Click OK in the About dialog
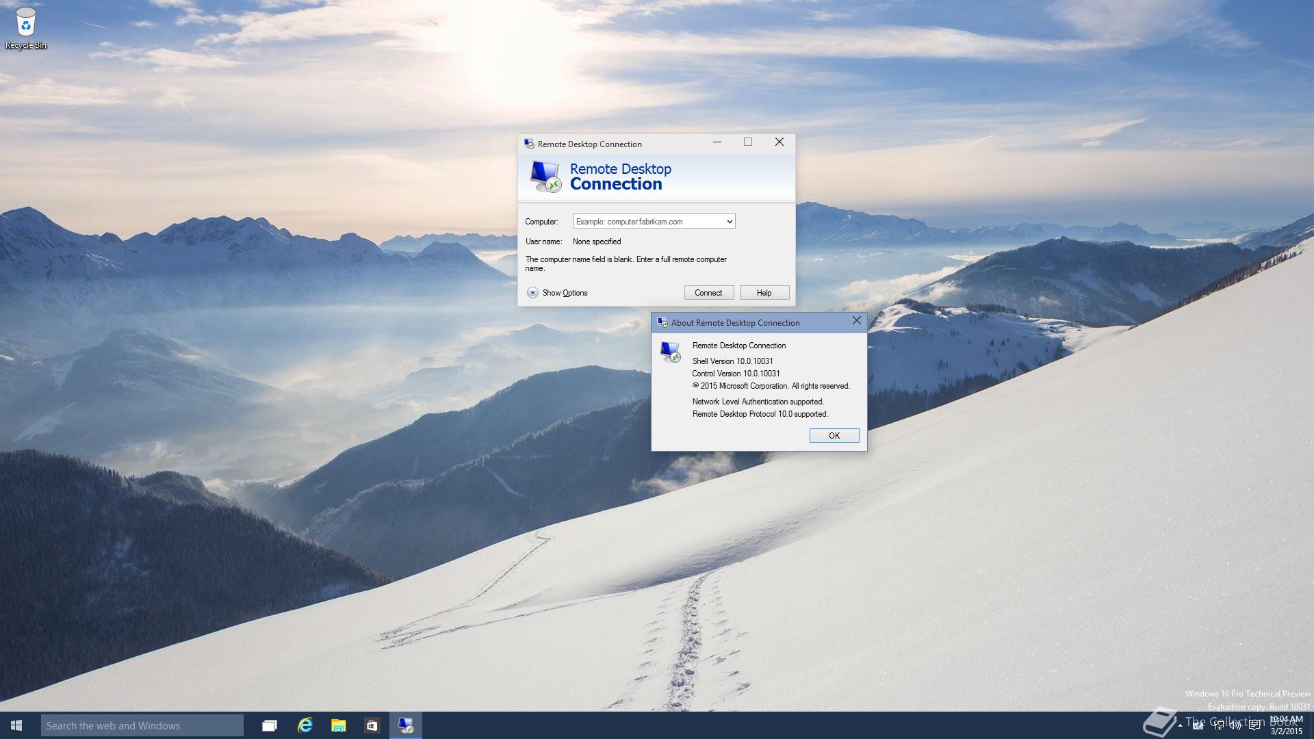This screenshot has height=739, width=1314. point(834,436)
